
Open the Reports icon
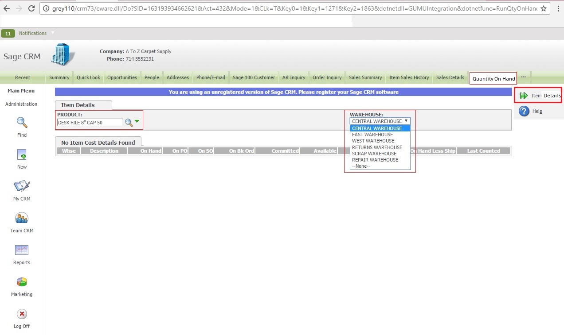[x=22, y=250]
